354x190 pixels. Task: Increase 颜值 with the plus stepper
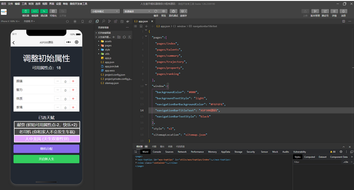pyautogui.click(x=73, y=81)
